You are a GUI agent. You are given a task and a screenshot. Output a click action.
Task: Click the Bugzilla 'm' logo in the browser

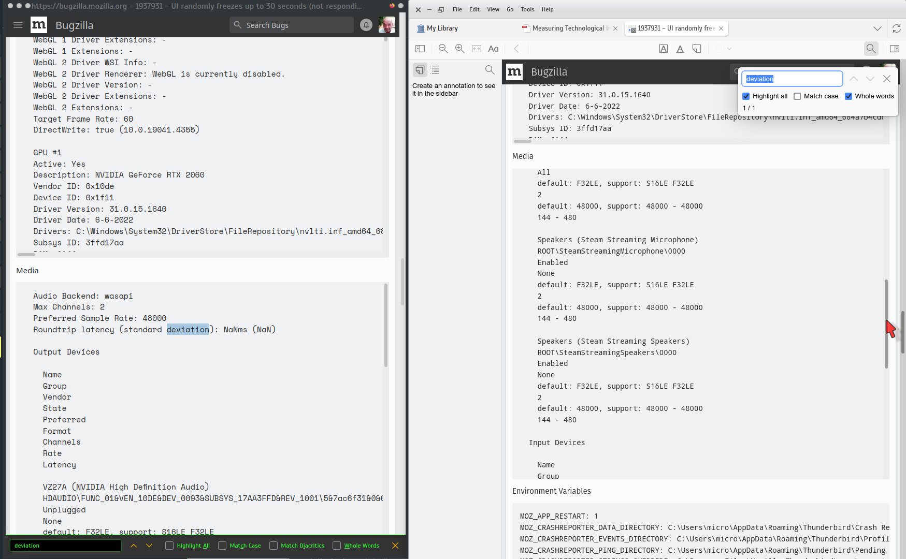39,25
